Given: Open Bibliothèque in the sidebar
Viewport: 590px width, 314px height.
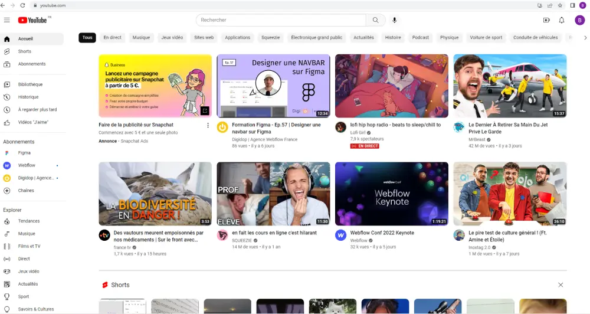Looking at the screenshot, I should (x=32, y=84).
